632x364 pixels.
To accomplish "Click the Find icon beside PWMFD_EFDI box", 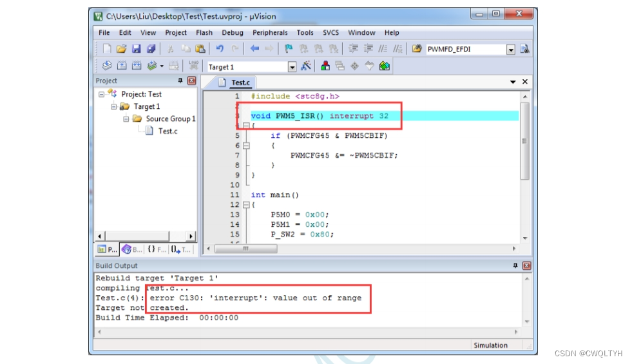I will 524,49.
